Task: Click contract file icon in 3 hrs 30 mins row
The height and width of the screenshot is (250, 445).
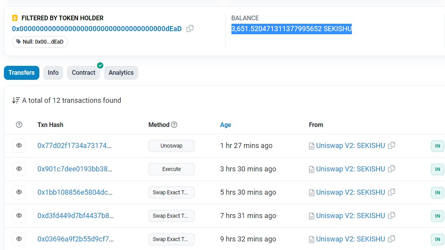Action: (x=311, y=169)
